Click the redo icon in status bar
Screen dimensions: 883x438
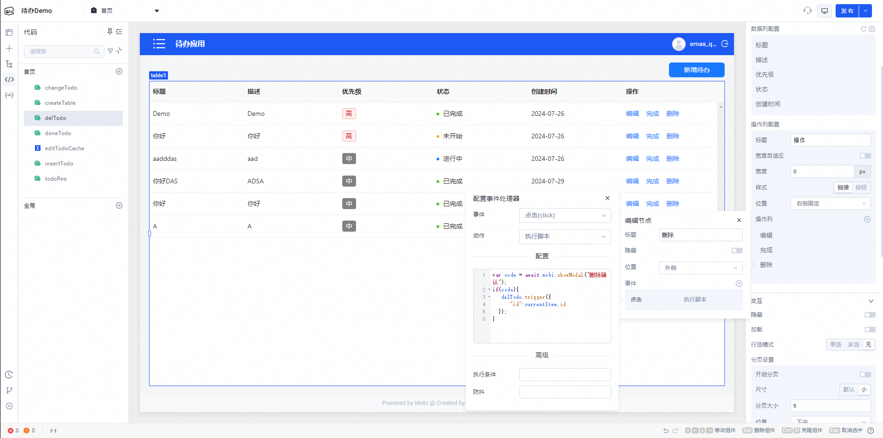(675, 431)
